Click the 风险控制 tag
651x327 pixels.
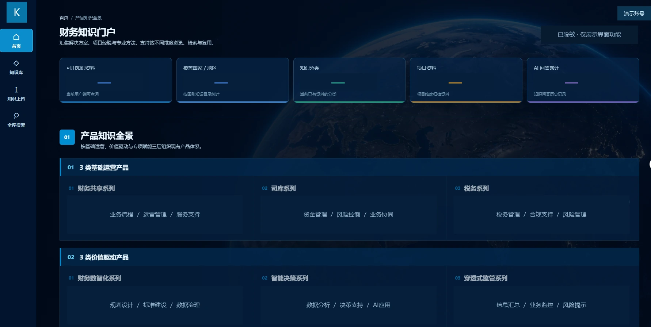[349, 215]
